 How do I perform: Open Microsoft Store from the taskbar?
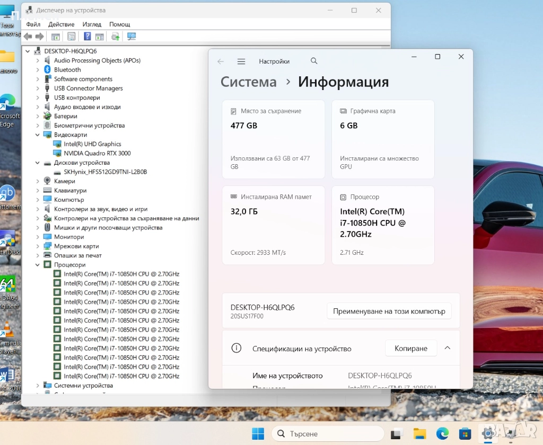[465, 434]
